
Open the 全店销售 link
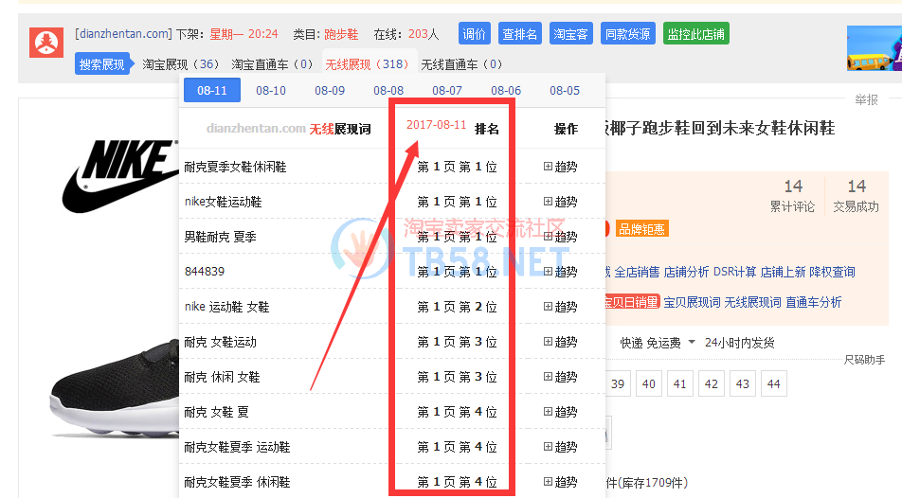(x=637, y=272)
